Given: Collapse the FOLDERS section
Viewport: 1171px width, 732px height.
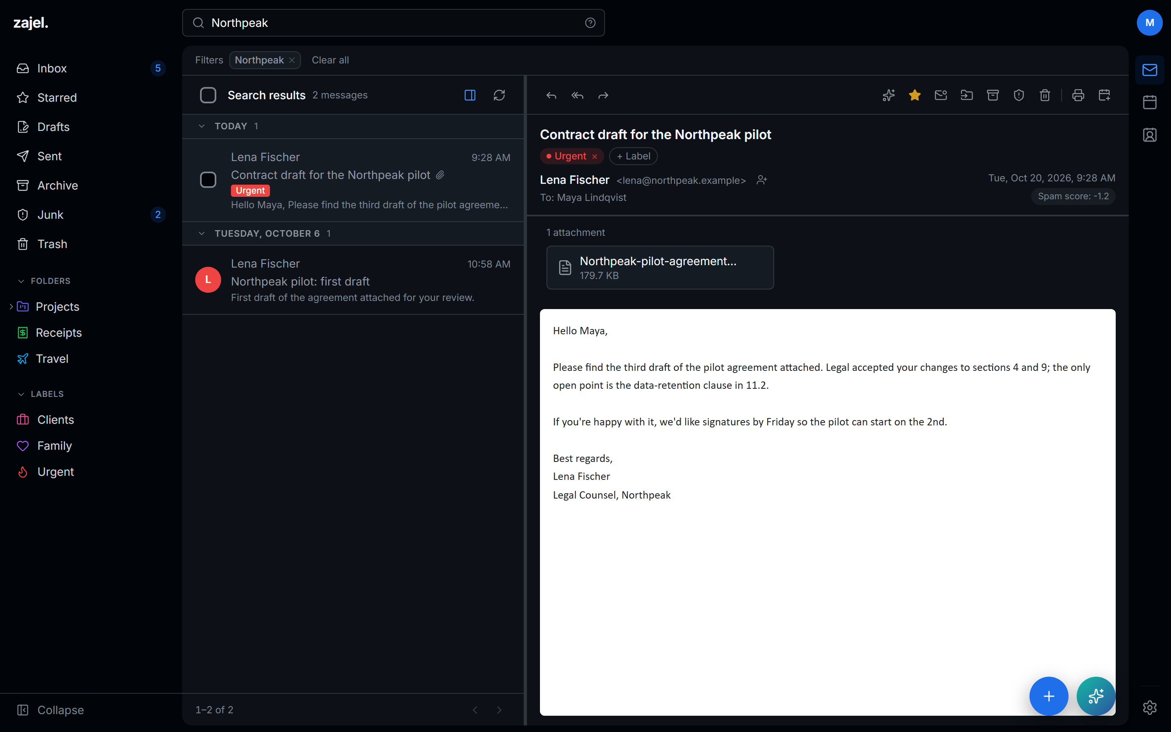Looking at the screenshot, I should point(21,281).
